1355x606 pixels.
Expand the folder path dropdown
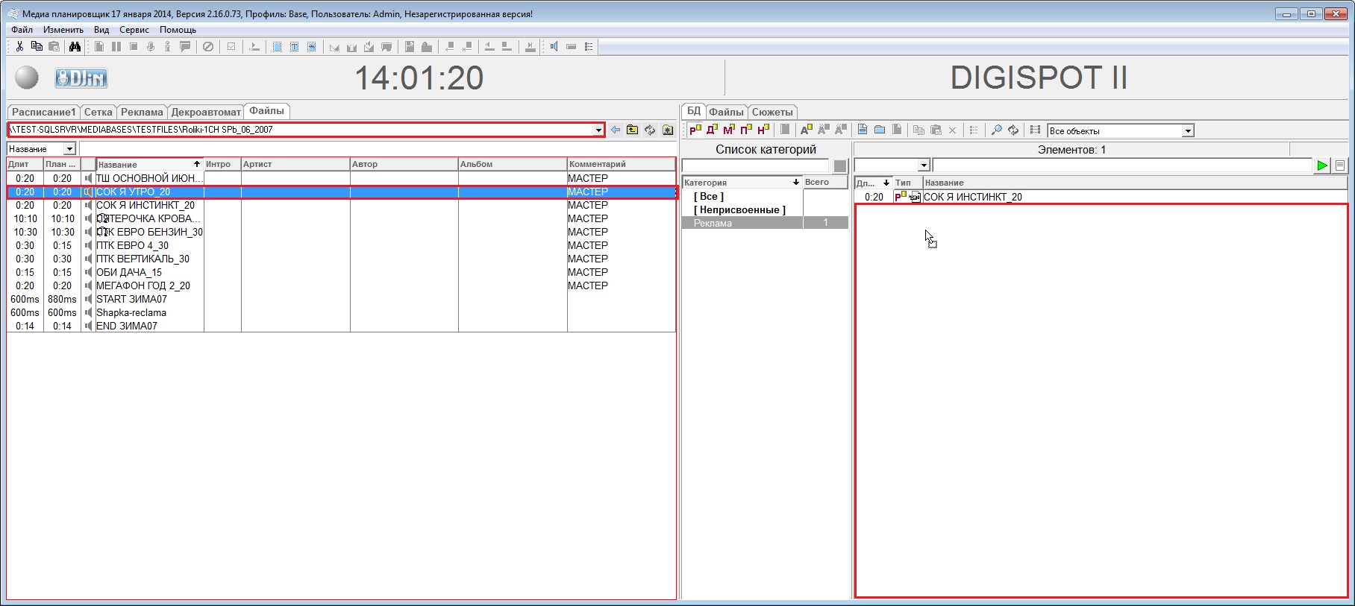(598, 130)
